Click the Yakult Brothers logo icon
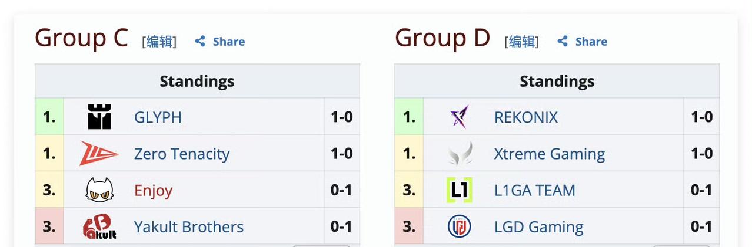 (x=99, y=226)
